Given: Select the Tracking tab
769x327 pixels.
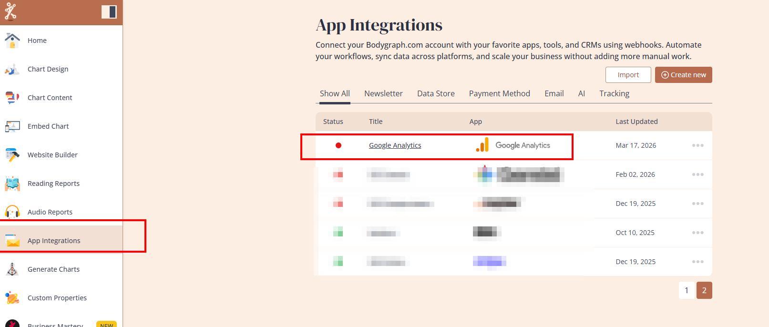Looking at the screenshot, I should [614, 94].
